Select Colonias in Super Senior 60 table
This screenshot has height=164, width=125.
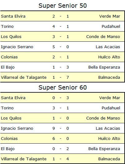click(9, 139)
